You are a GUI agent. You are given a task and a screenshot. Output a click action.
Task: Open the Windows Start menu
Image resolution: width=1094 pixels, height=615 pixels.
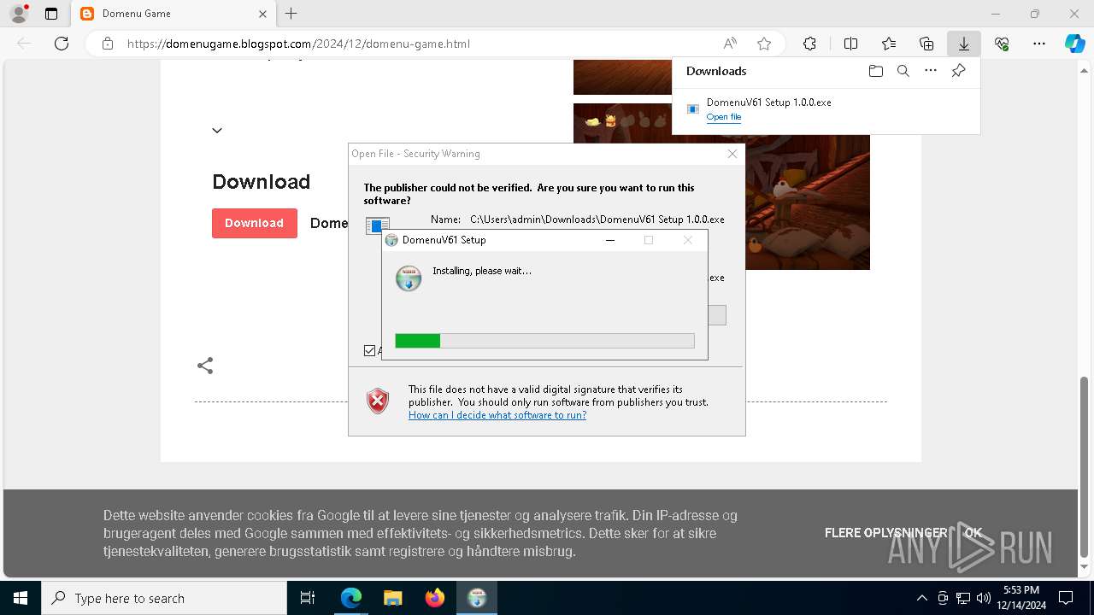21,598
